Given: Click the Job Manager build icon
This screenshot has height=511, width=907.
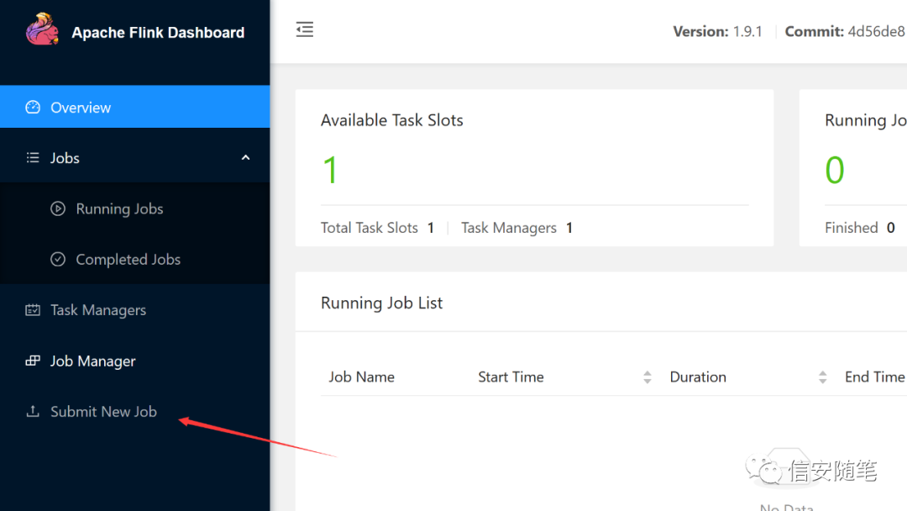Looking at the screenshot, I should coord(33,361).
